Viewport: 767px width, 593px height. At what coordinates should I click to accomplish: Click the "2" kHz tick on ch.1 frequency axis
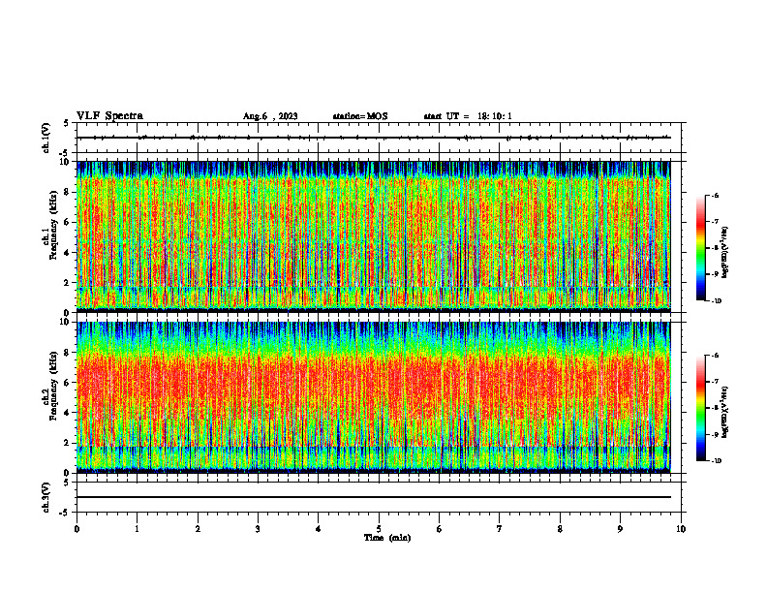(x=68, y=282)
